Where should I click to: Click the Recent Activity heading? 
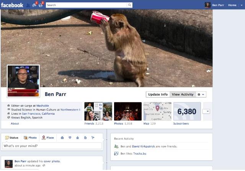pyautogui.click(x=124, y=139)
